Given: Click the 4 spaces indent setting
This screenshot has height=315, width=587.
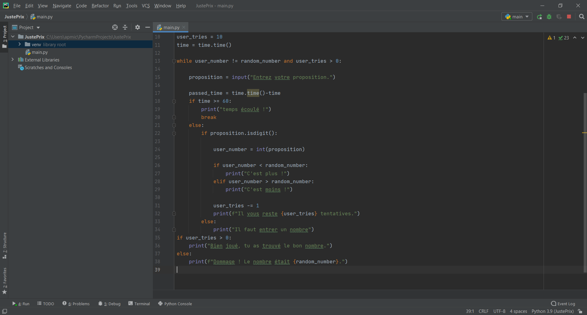Looking at the screenshot, I should click(518, 311).
